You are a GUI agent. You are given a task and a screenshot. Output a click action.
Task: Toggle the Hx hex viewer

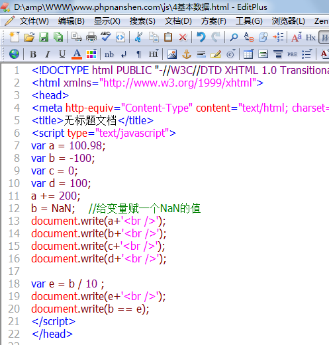pyautogui.click(x=310, y=38)
